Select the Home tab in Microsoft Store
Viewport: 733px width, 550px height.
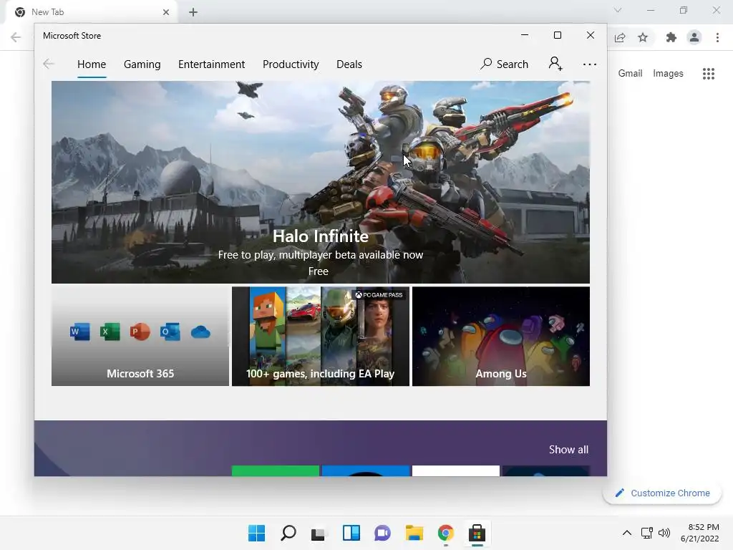tap(92, 64)
